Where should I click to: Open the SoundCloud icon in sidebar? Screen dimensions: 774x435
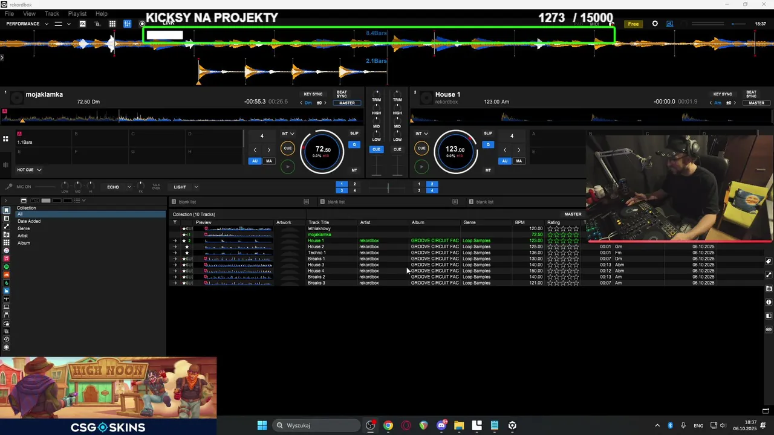click(7, 275)
